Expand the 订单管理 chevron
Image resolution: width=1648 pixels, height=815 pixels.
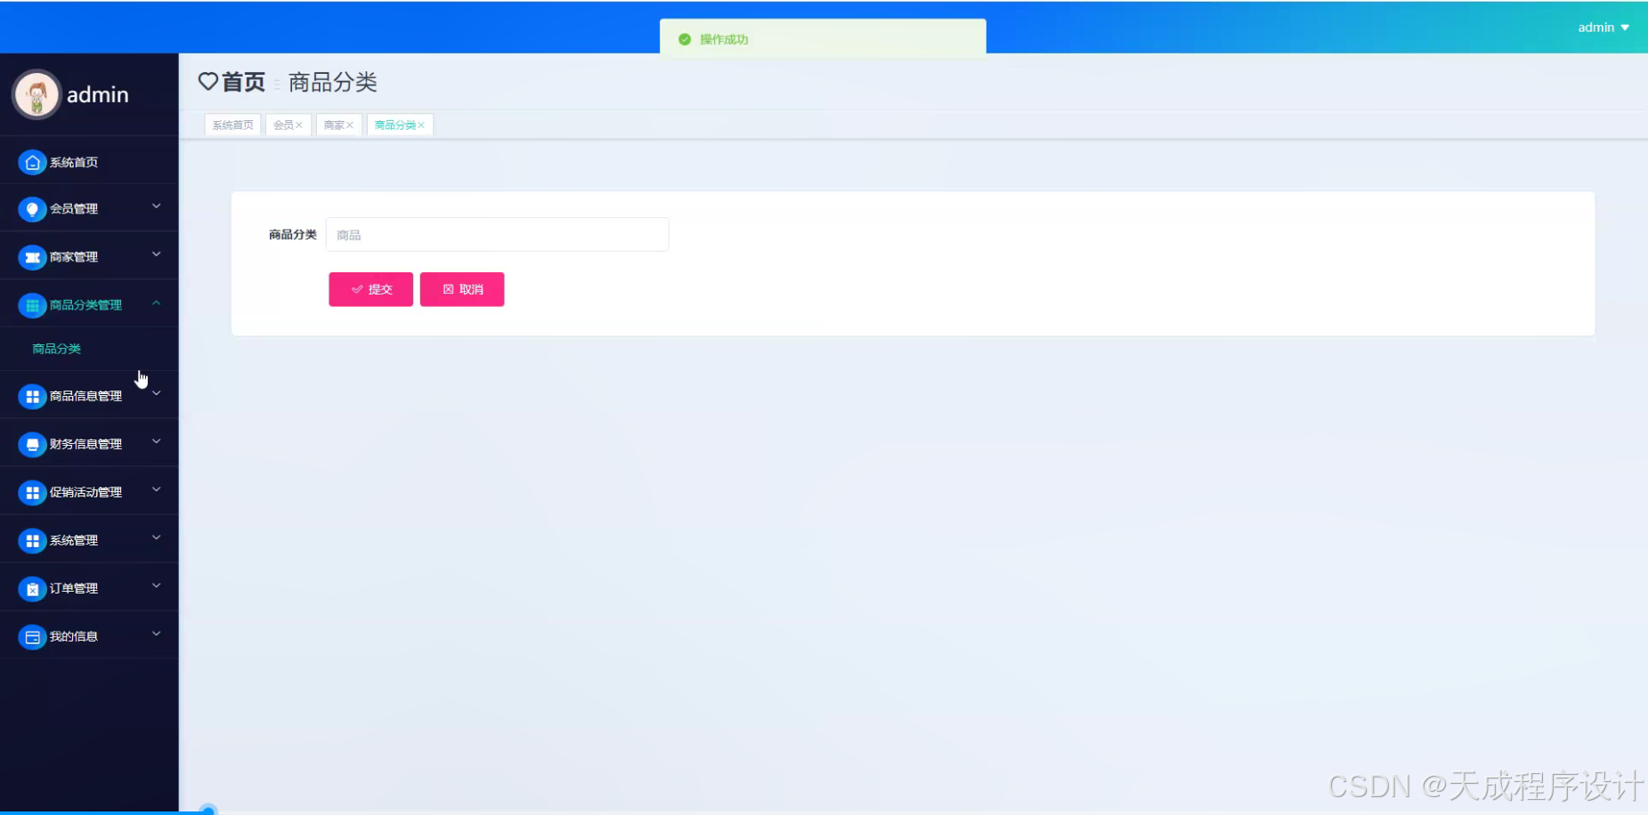click(156, 585)
